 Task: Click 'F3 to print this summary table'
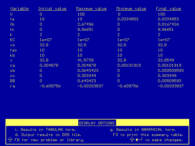point(148,134)
